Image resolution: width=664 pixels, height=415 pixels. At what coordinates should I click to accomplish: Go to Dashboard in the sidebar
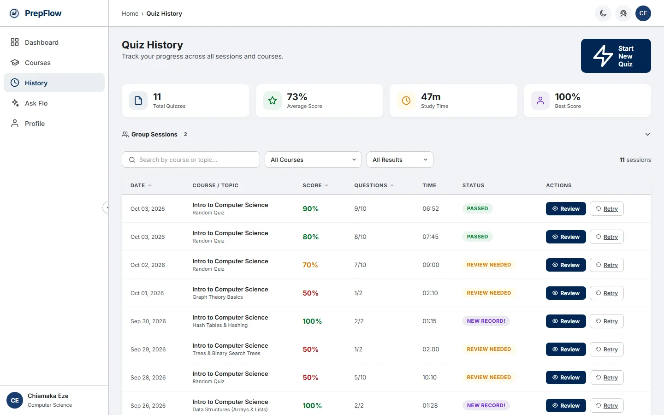tap(54, 42)
